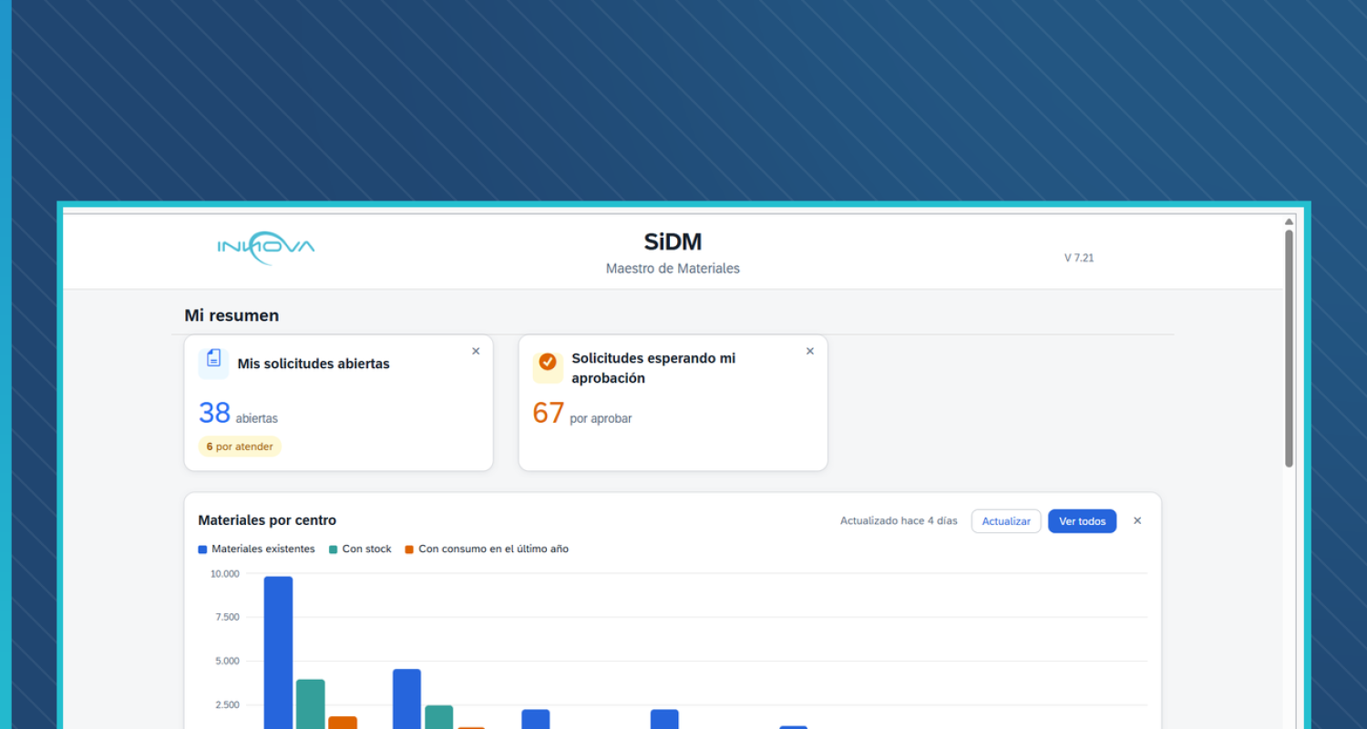Click the Ver todos button
Viewport: 1367px width, 729px height.
(x=1083, y=521)
